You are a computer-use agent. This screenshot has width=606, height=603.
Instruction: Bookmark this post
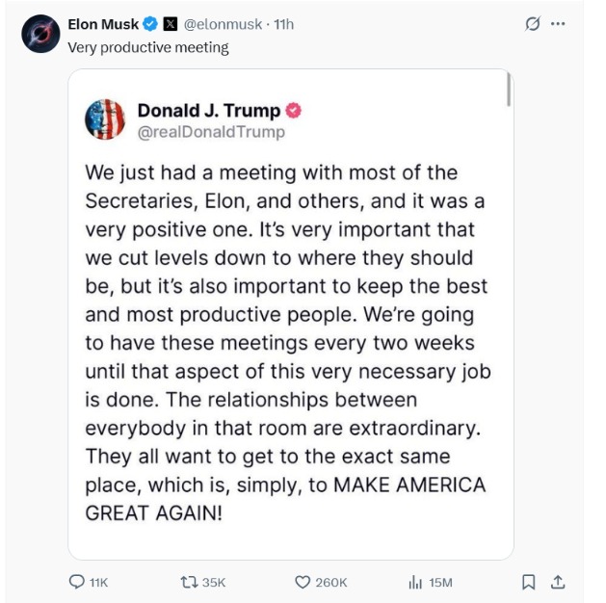click(528, 582)
